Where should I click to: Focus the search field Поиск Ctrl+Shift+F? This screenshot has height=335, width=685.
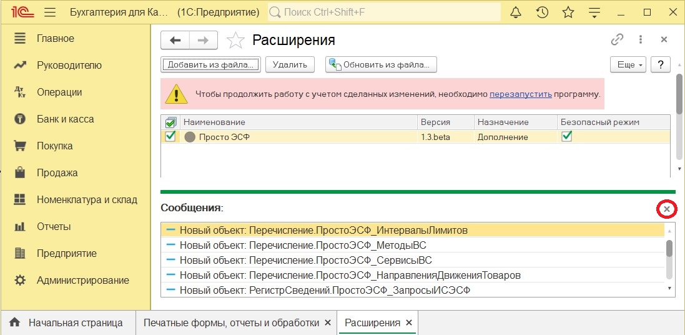[x=383, y=12]
